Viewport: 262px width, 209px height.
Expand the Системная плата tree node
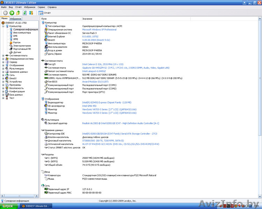click(3, 55)
